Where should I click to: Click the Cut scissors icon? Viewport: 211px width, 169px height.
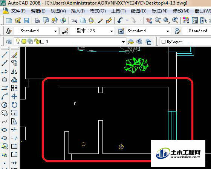click(x=74, y=21)
